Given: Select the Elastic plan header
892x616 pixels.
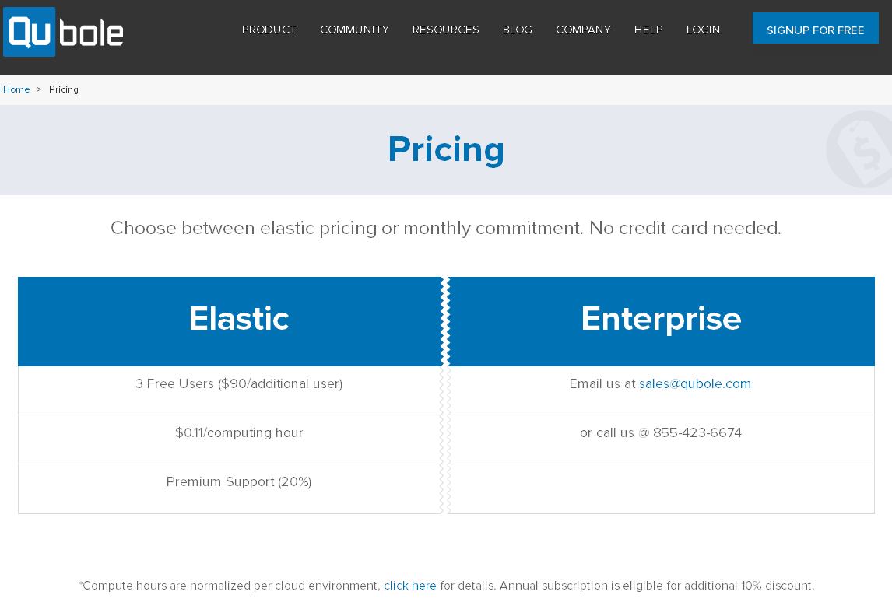Looking at the screenshot, I should (x=238, y=319).
